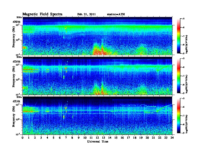Click the -6 value on dD/dt color bar

183,67
